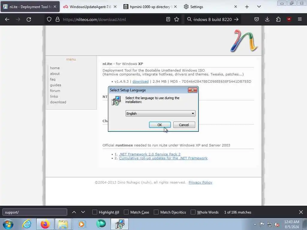Go to home in site menu
The width and height of the screenshot is (307, 230).
(55, 68)
